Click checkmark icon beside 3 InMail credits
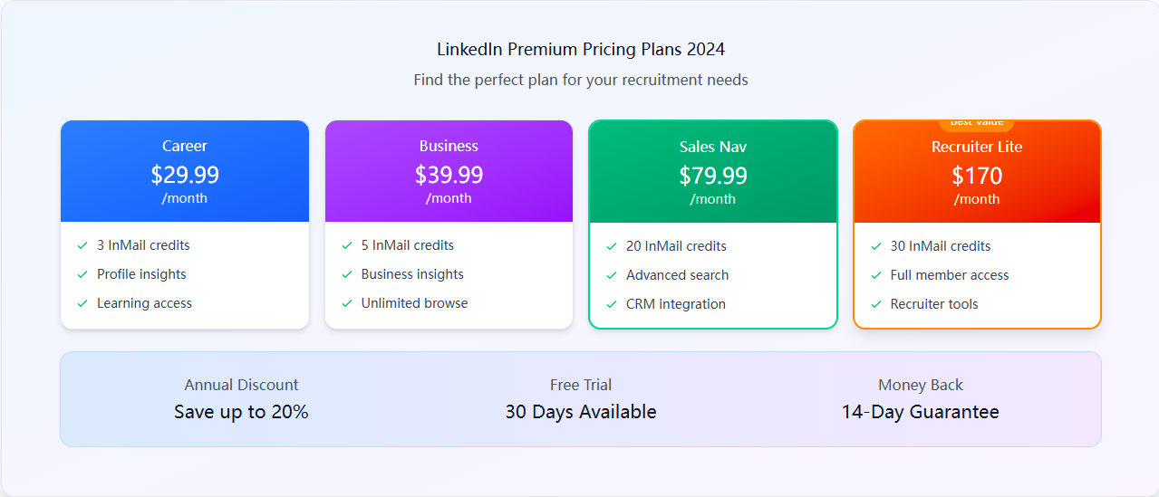 (x=82, y=245)
